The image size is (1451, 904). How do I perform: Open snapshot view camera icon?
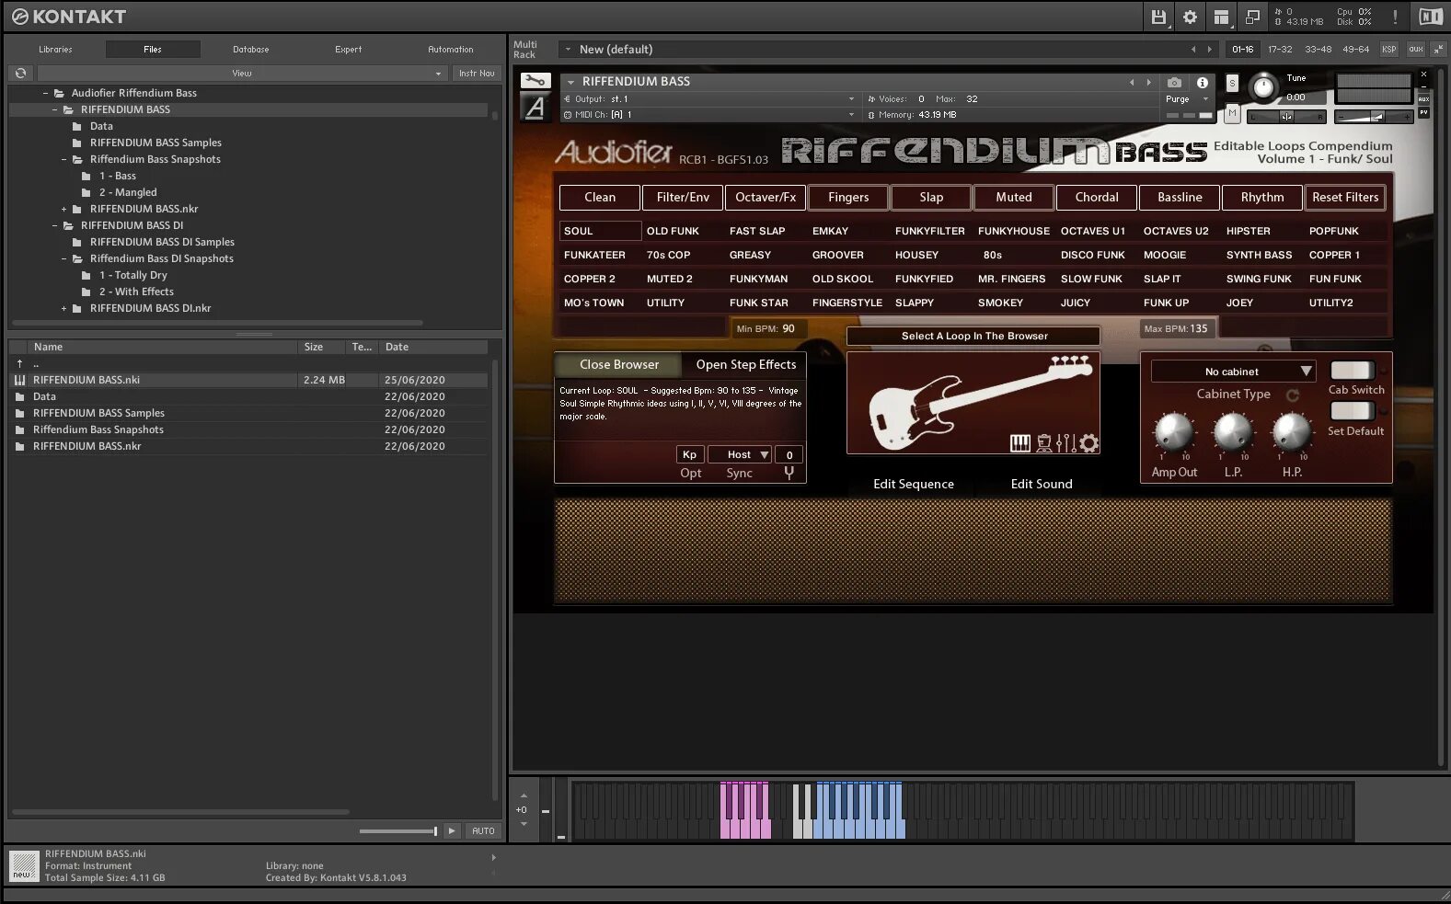click(1174, 82)
